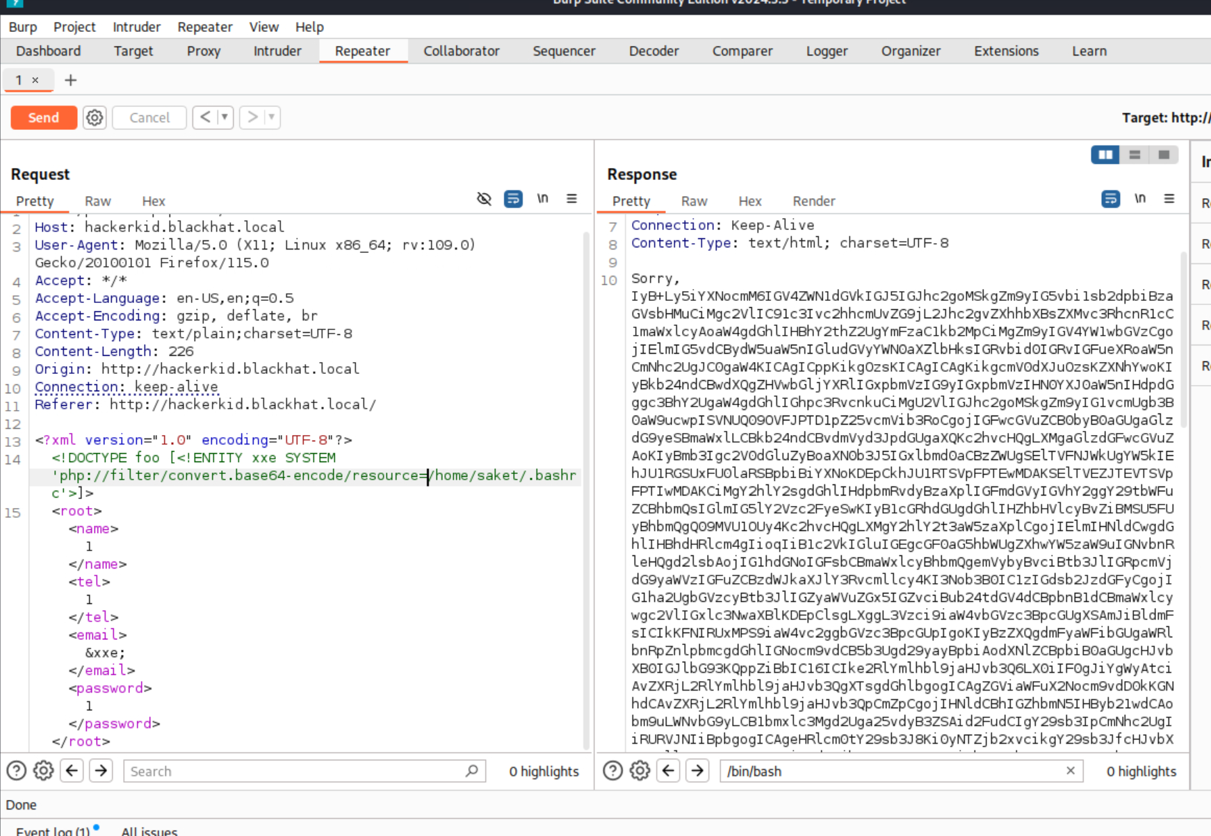Open previous history dropdown arrow
This screenshot has height=836, width=1211.
[x=225, y=117]
